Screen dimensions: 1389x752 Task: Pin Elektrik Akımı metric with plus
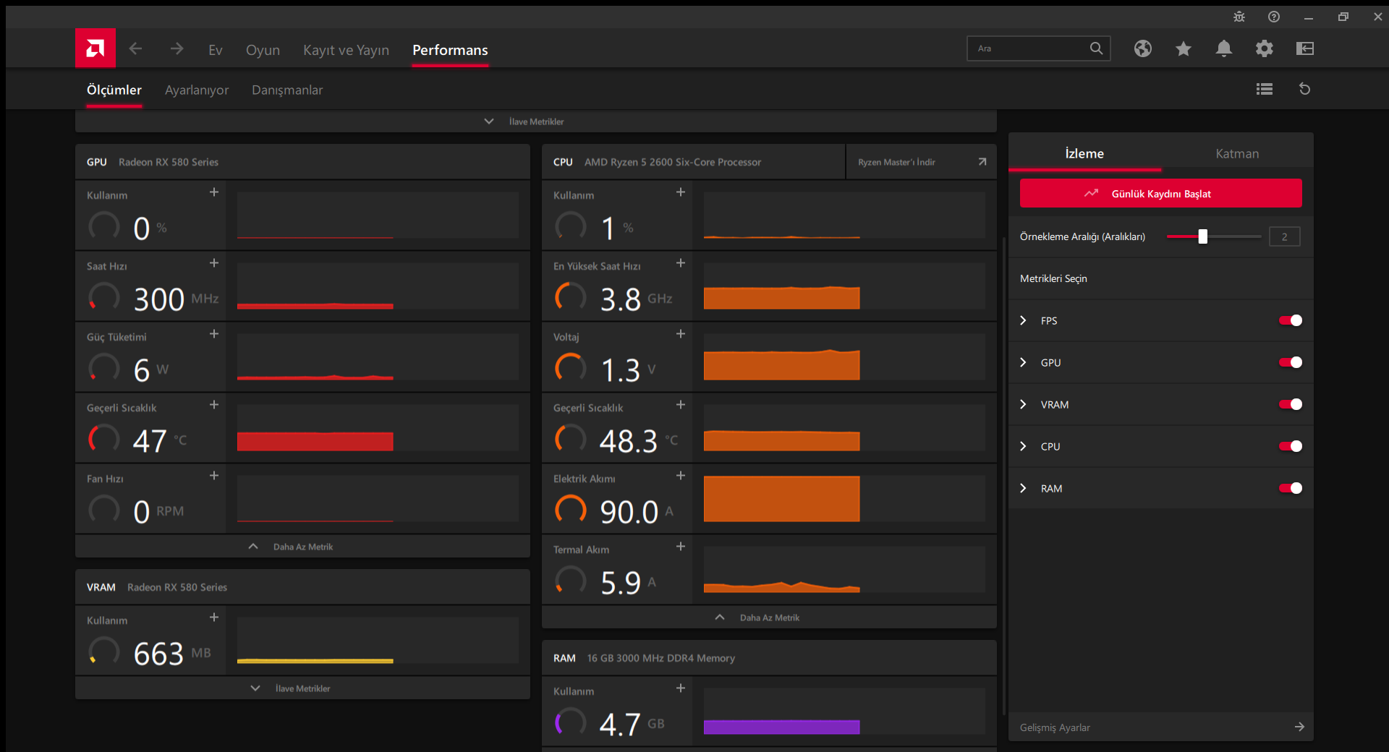point(681,475)
